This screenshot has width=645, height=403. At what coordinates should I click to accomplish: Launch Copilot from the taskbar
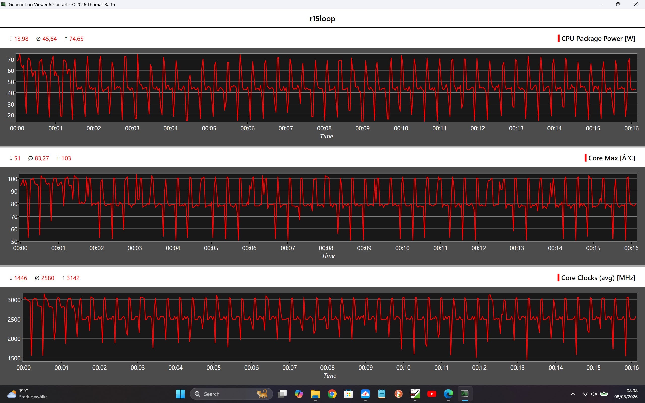tap(299, 394)
